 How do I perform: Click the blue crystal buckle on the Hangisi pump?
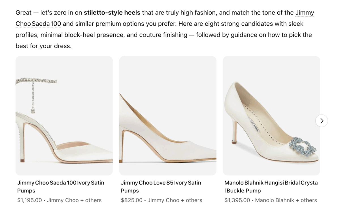click(303, 146)
